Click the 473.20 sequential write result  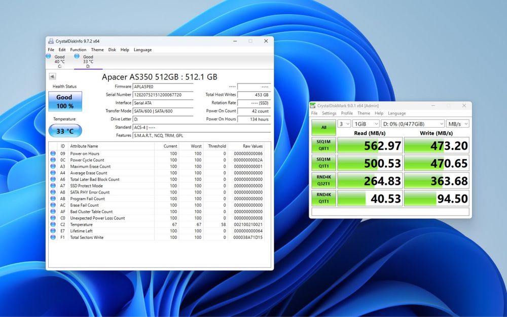[437, 146]
